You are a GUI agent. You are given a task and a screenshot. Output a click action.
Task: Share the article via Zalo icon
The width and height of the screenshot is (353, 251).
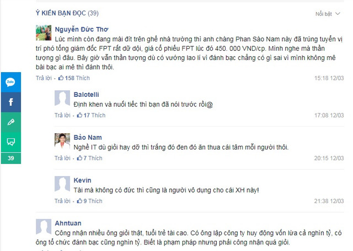point(11,82)
